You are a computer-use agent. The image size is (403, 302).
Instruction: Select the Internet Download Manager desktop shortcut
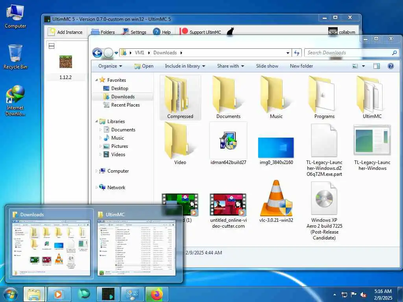[x=15, y=100]
